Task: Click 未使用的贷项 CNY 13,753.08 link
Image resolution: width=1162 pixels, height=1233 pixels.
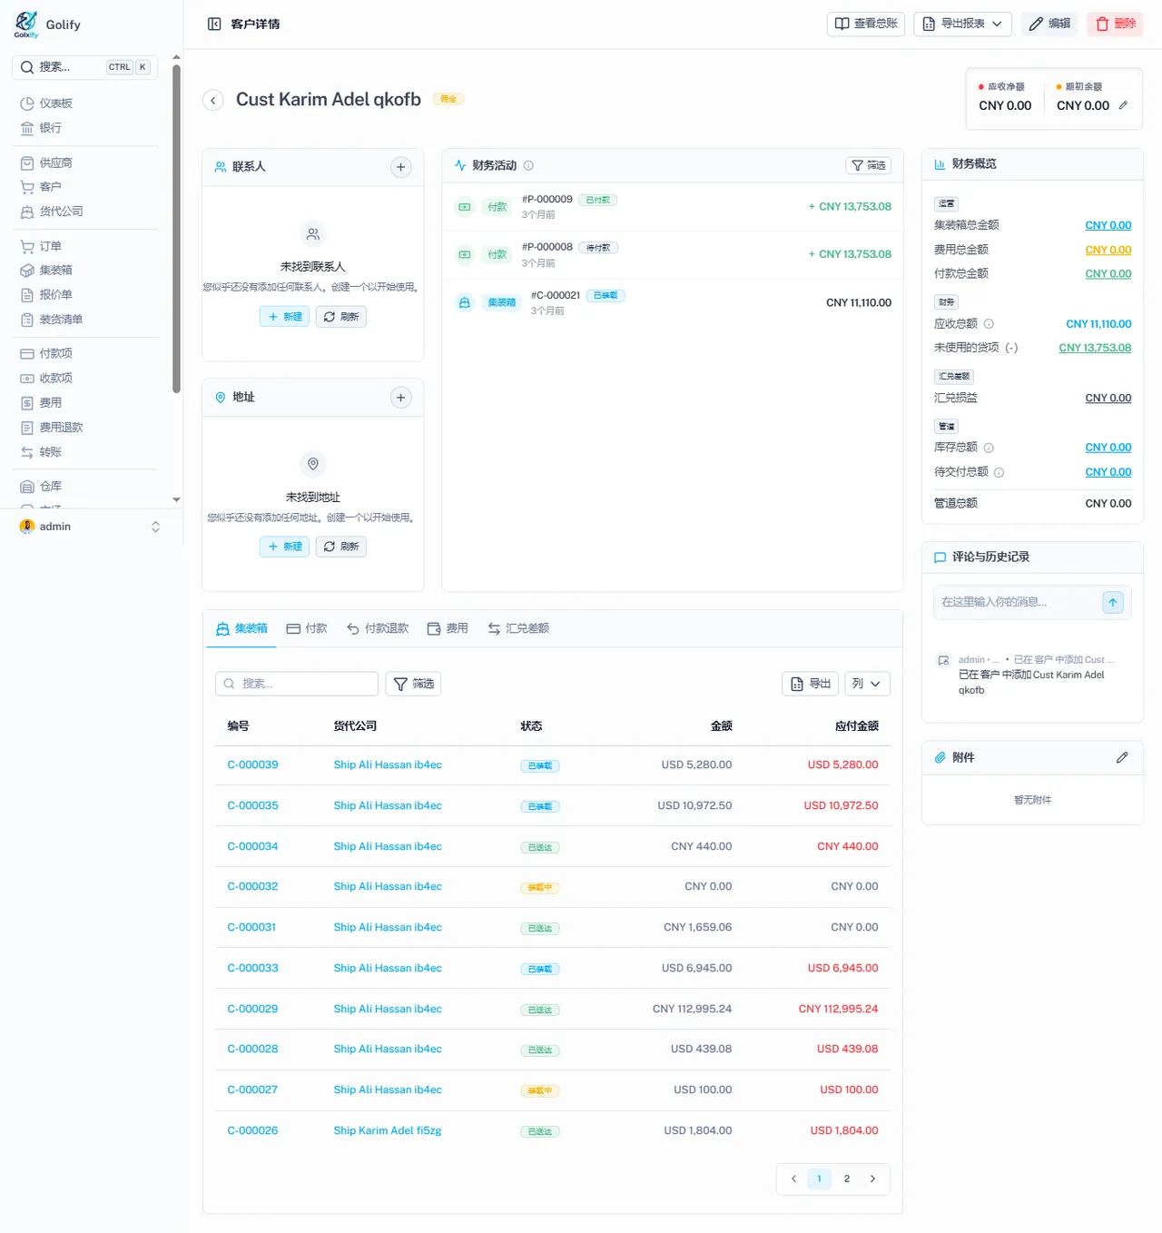Action: pos(1095,348)
